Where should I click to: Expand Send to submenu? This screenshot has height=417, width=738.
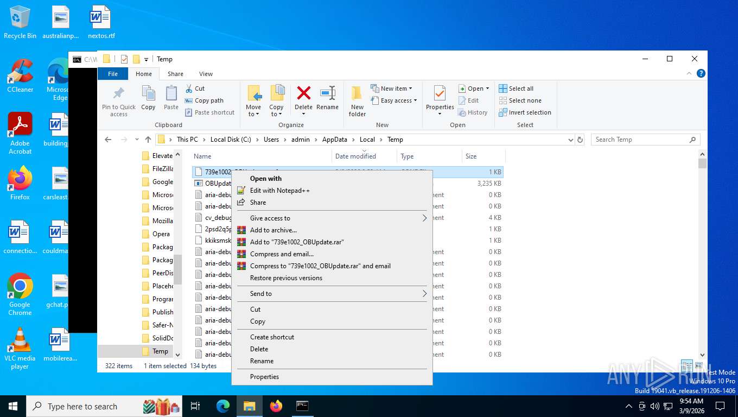pos(332,294)
